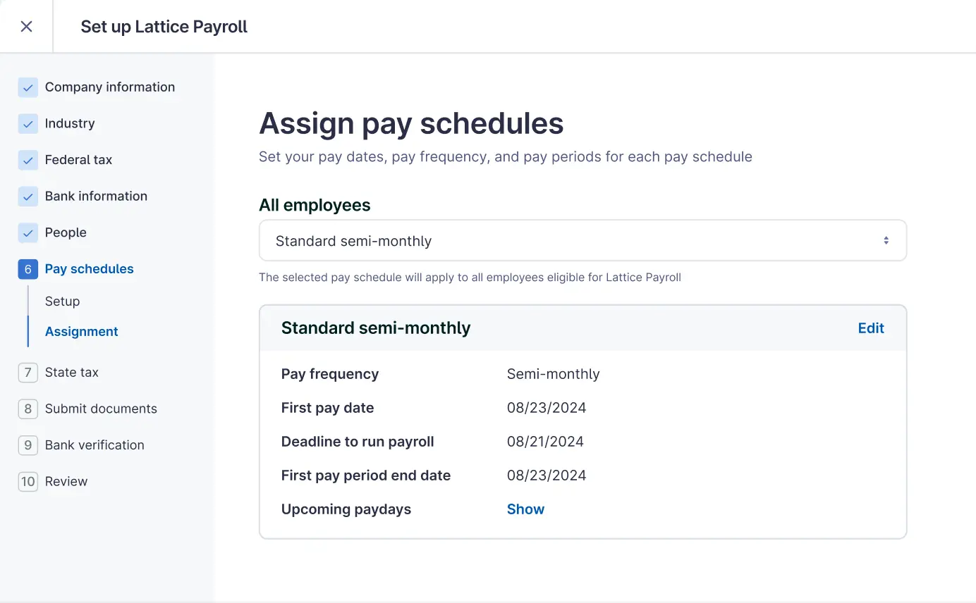Click the Company information checkmark icon
This screenshot has width=976, height=603.
[x=28, y=87]
